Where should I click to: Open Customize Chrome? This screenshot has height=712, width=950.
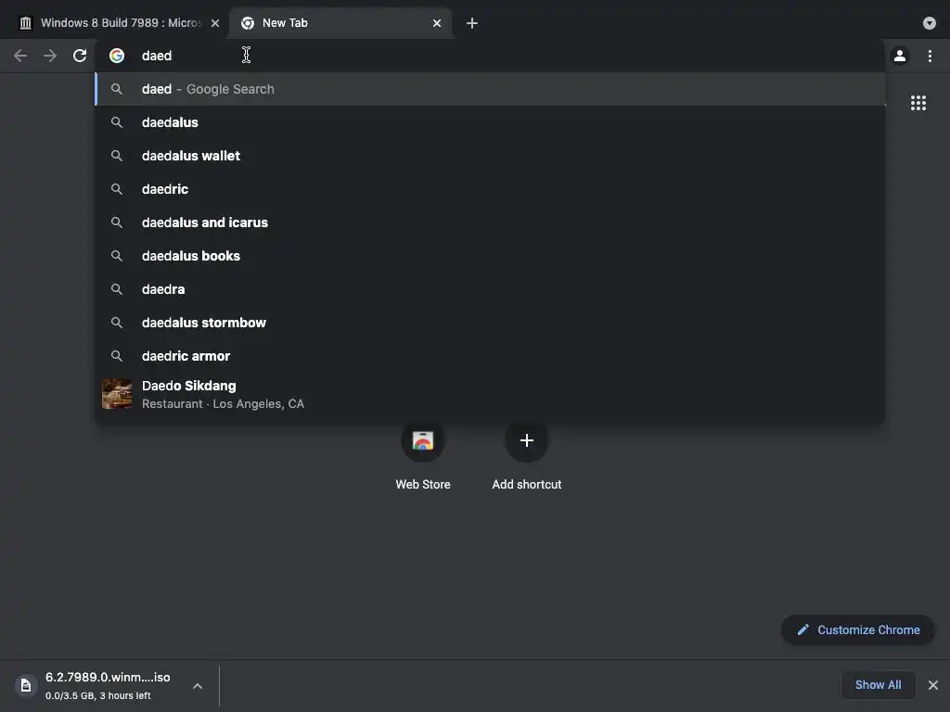[858, 629]
